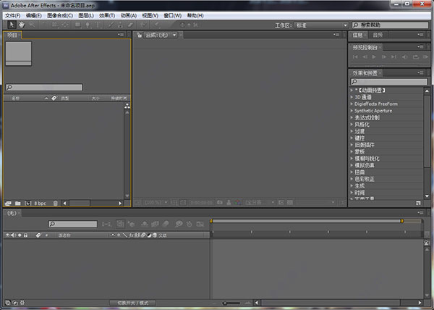The height and width of the screenshot is (310, 434).
Task: Toggle the audio speaker column header
Action: point(13,235)
